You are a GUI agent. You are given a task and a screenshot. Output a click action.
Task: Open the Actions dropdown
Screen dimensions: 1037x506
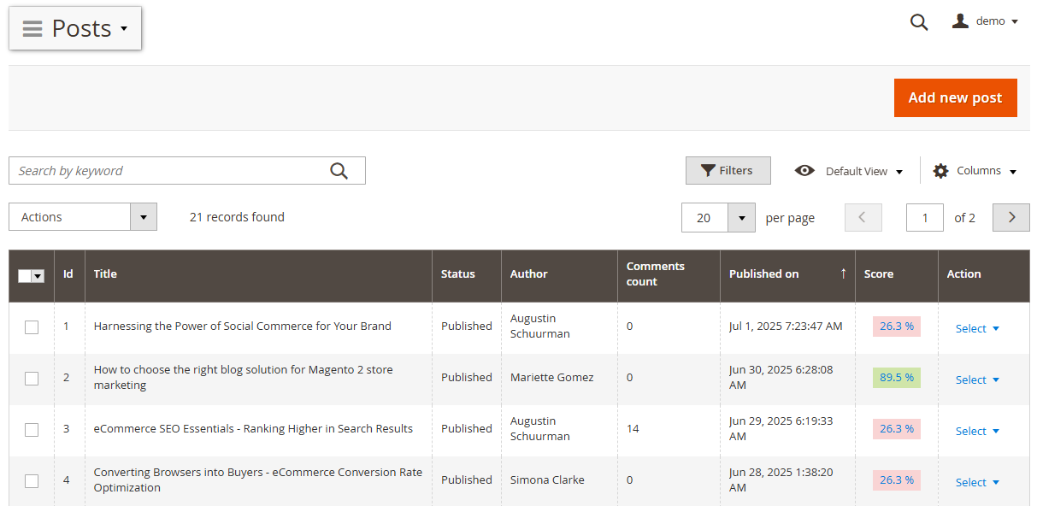83,217
